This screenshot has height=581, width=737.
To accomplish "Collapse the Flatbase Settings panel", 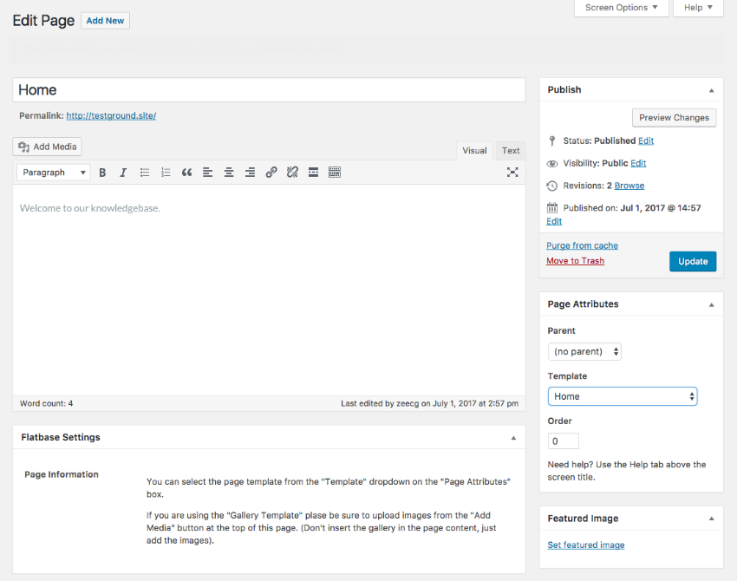I will tap(513, 438).
